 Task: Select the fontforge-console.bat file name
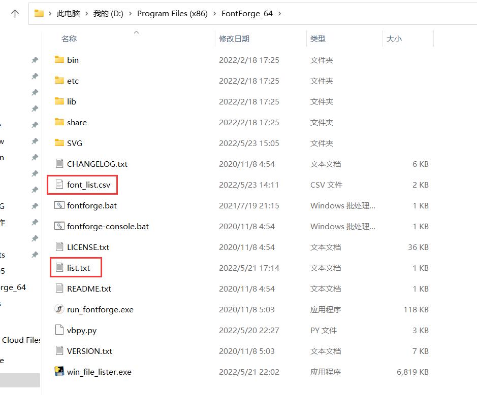108,226
